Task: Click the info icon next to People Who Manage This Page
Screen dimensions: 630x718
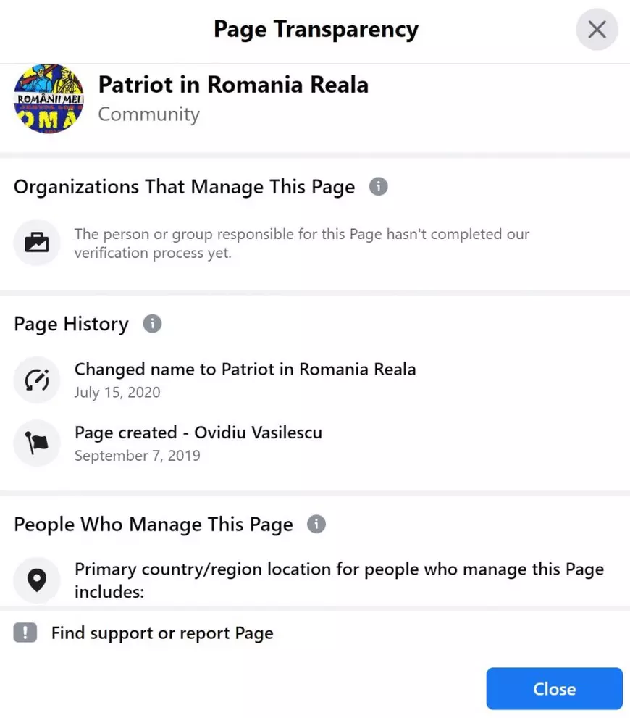Action: 316,524
